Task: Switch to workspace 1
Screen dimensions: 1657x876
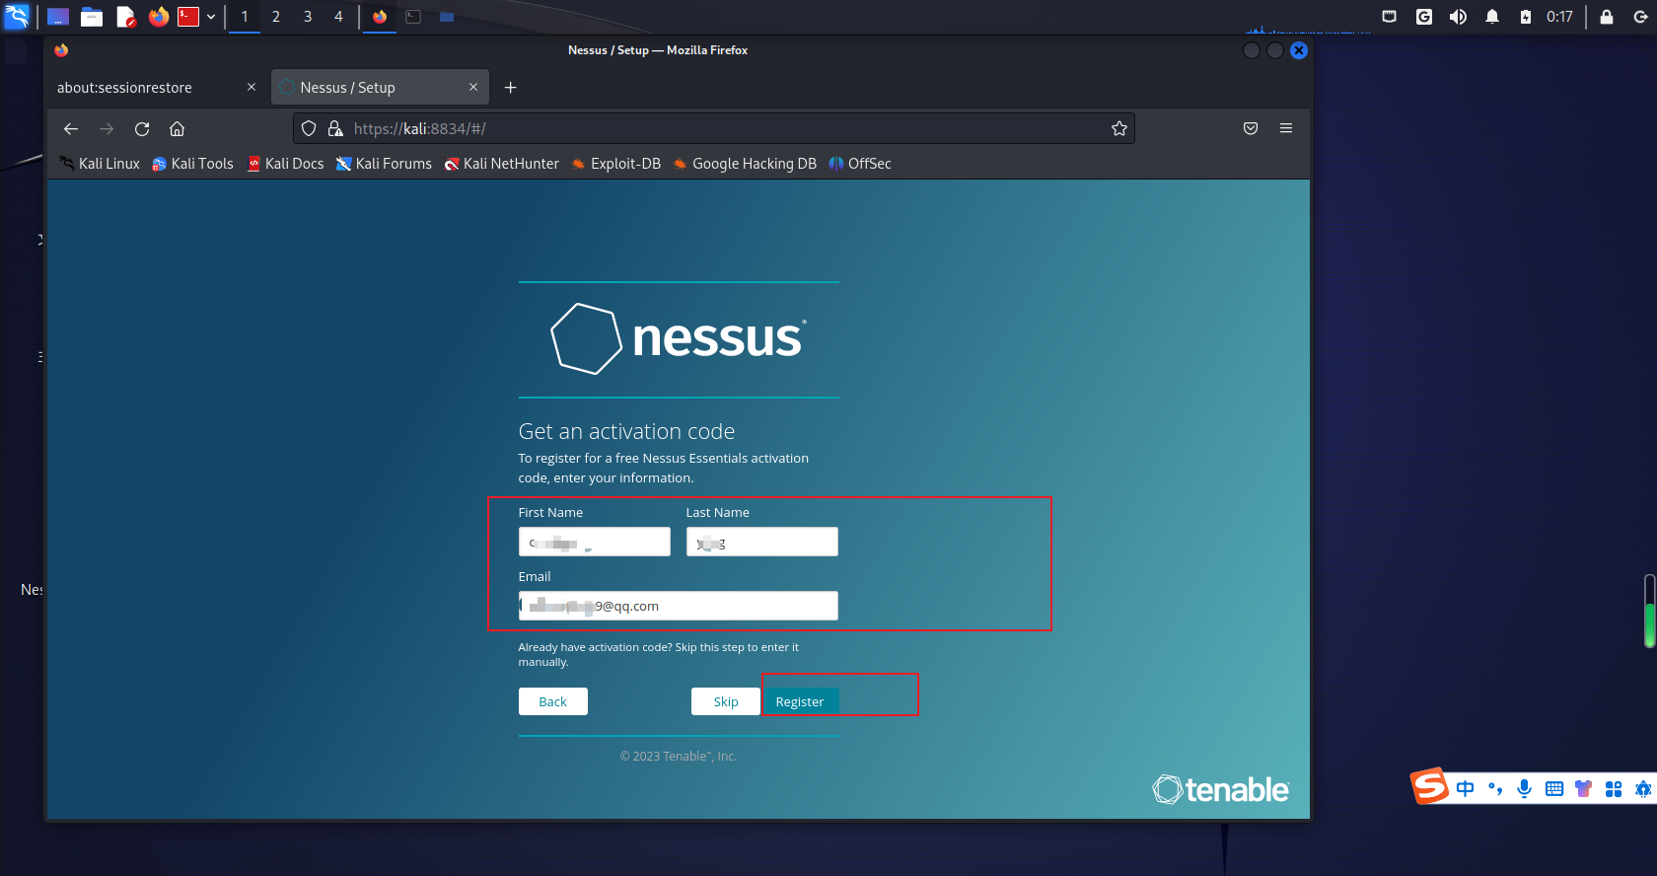Action: click(245, 17)
